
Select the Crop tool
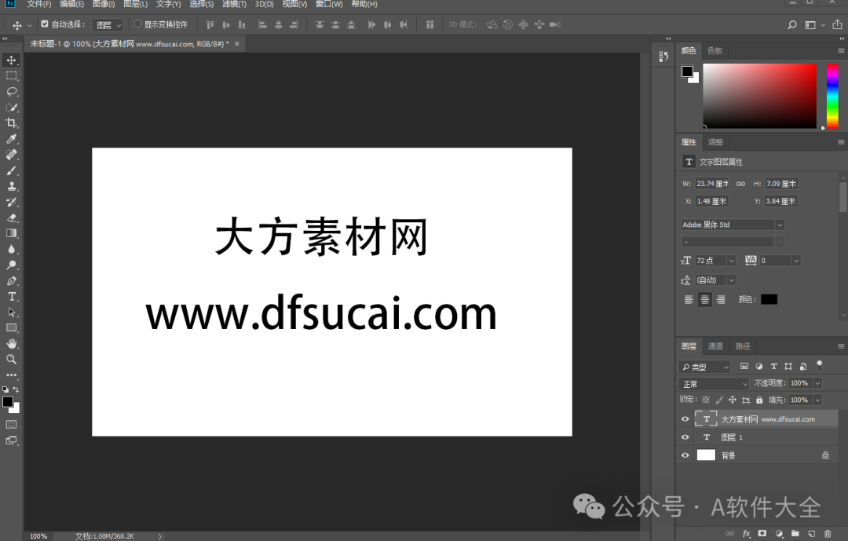point(11,123)
